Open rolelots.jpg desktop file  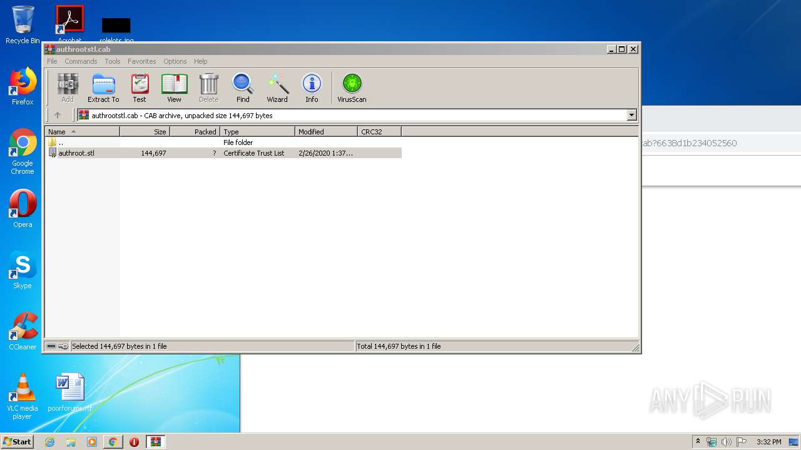click(x=116, y=30)
